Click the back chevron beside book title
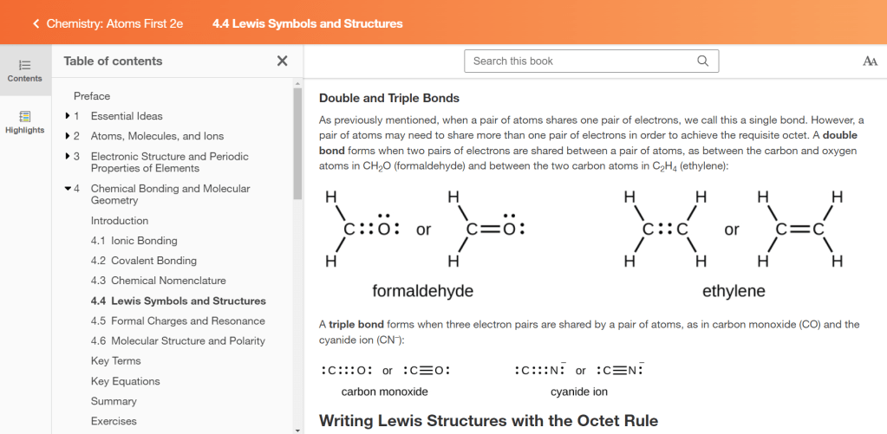887x434 pixels. tap(36, 23)
